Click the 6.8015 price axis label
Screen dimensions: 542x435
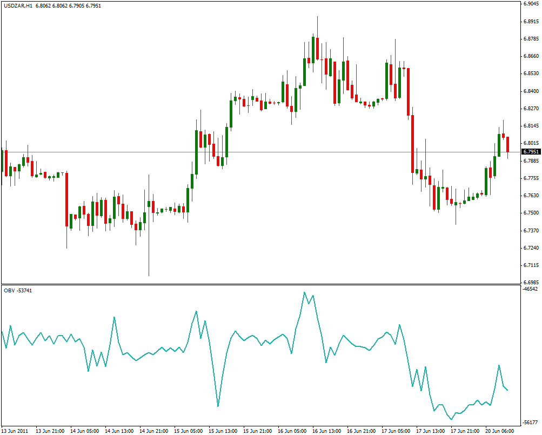[x=531, y=143]
